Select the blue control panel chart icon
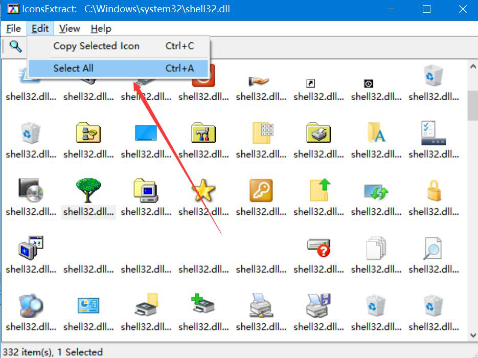 88,305
